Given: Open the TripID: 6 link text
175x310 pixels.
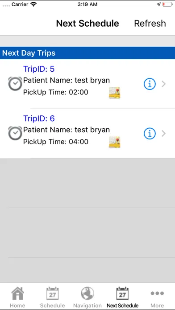Looking at the screenshot, I should [39, 118].
